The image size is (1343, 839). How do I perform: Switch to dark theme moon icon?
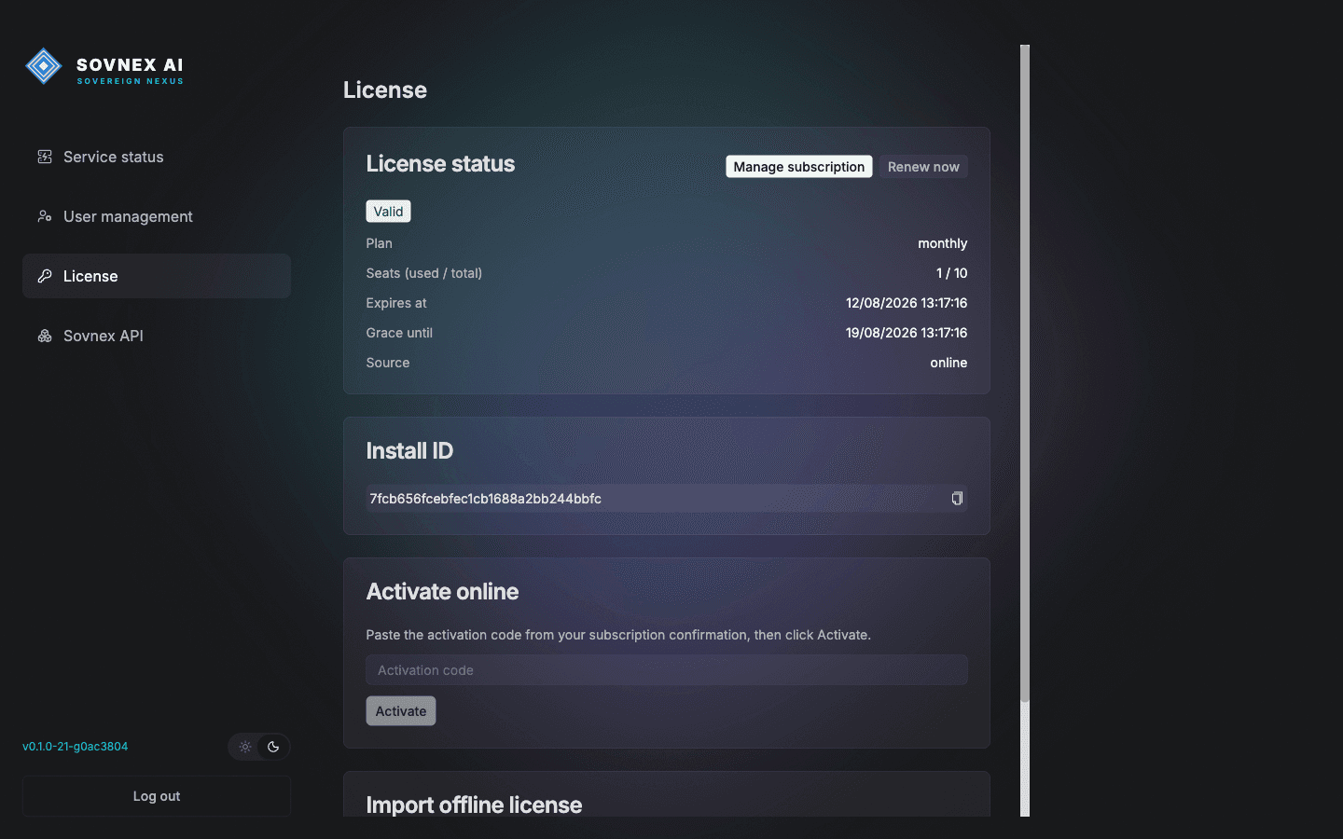(x=273, y=747)
